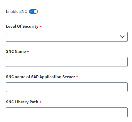Click red asterisk beside SNC Library Path
The width and height of the screenshot is (132, 122).
(41, 102)
